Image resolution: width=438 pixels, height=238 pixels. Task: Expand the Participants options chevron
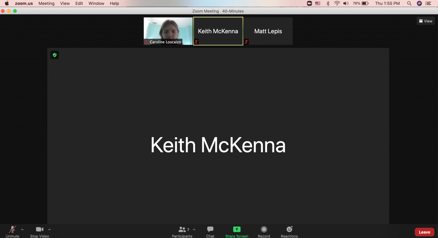tap(194, 229)
